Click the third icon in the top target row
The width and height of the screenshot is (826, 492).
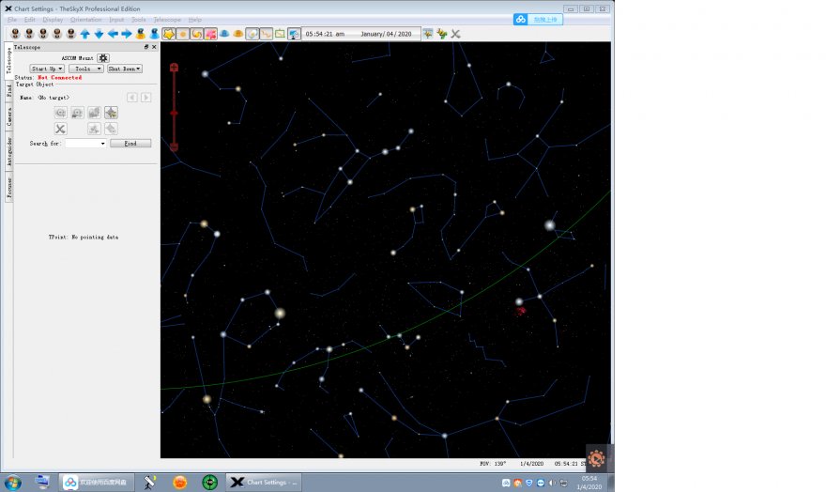point(94,113)
